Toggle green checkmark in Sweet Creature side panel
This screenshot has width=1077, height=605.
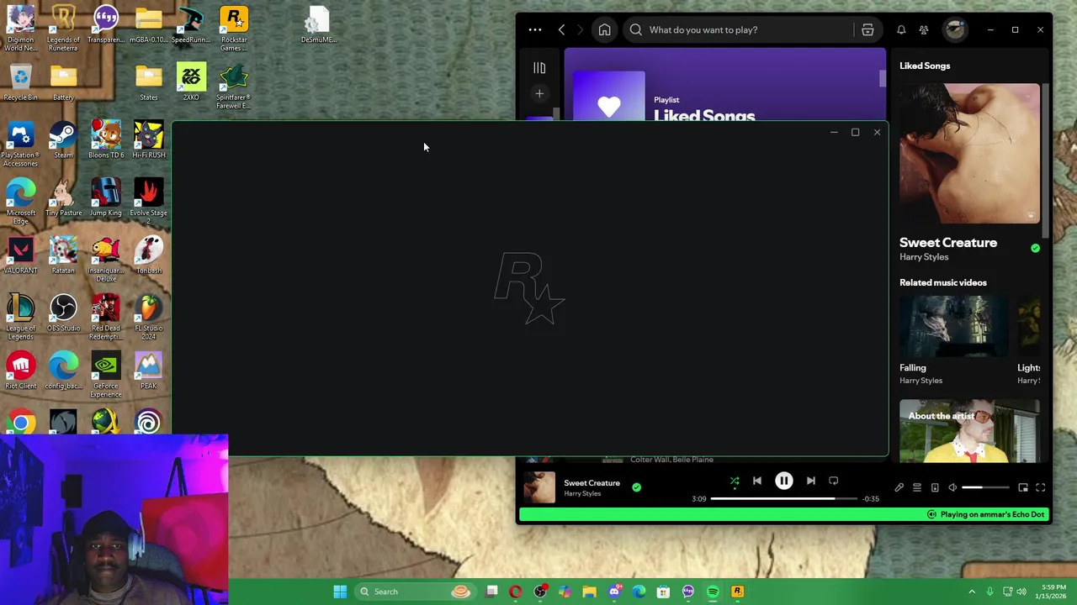(x=1035, y=248)
